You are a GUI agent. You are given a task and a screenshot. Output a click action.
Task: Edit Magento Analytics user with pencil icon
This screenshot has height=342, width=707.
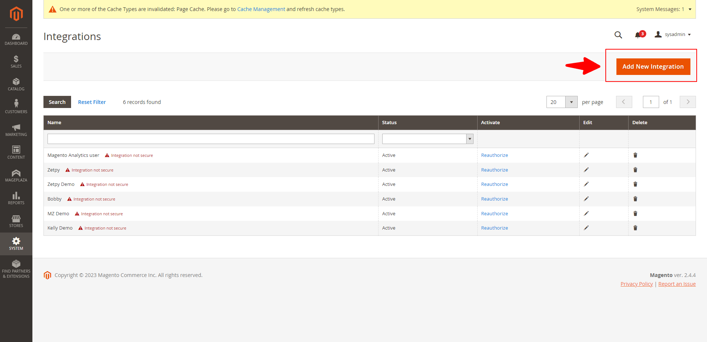click(586, 155)
